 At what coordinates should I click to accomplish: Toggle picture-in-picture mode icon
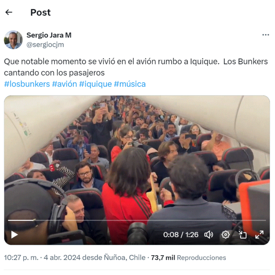click(x=243, y=234)
